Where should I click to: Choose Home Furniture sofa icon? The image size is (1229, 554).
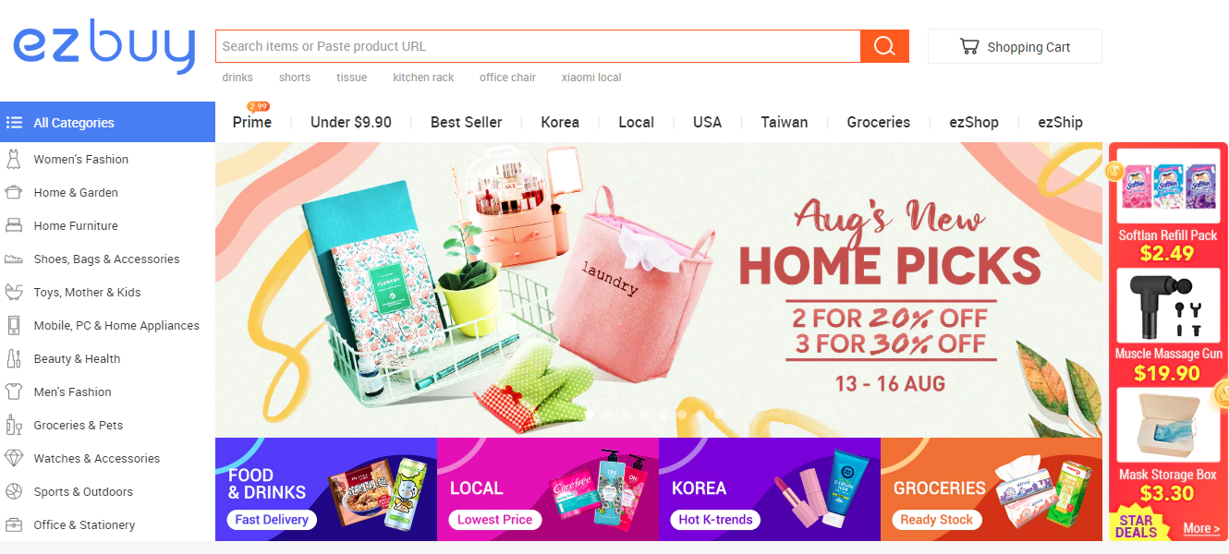coord(14,226)
